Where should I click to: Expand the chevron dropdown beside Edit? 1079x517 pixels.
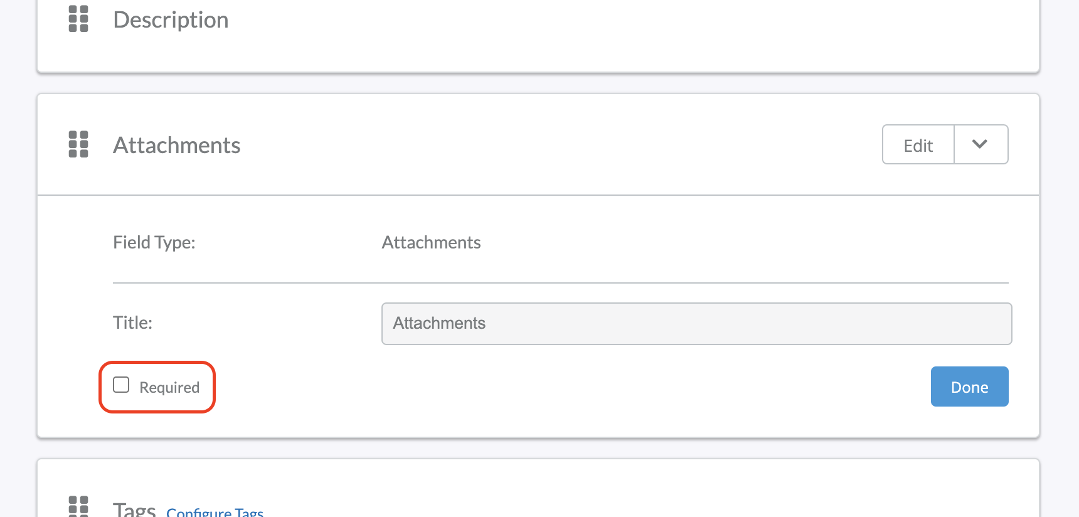point(981,144)
